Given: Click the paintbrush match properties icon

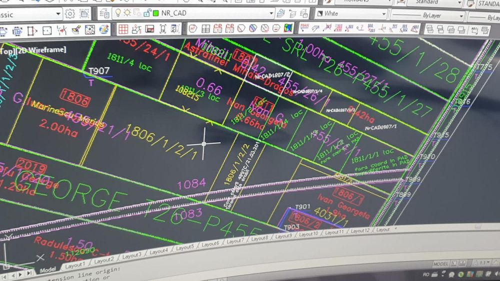Looking at the screenshot, I should 75,30.
